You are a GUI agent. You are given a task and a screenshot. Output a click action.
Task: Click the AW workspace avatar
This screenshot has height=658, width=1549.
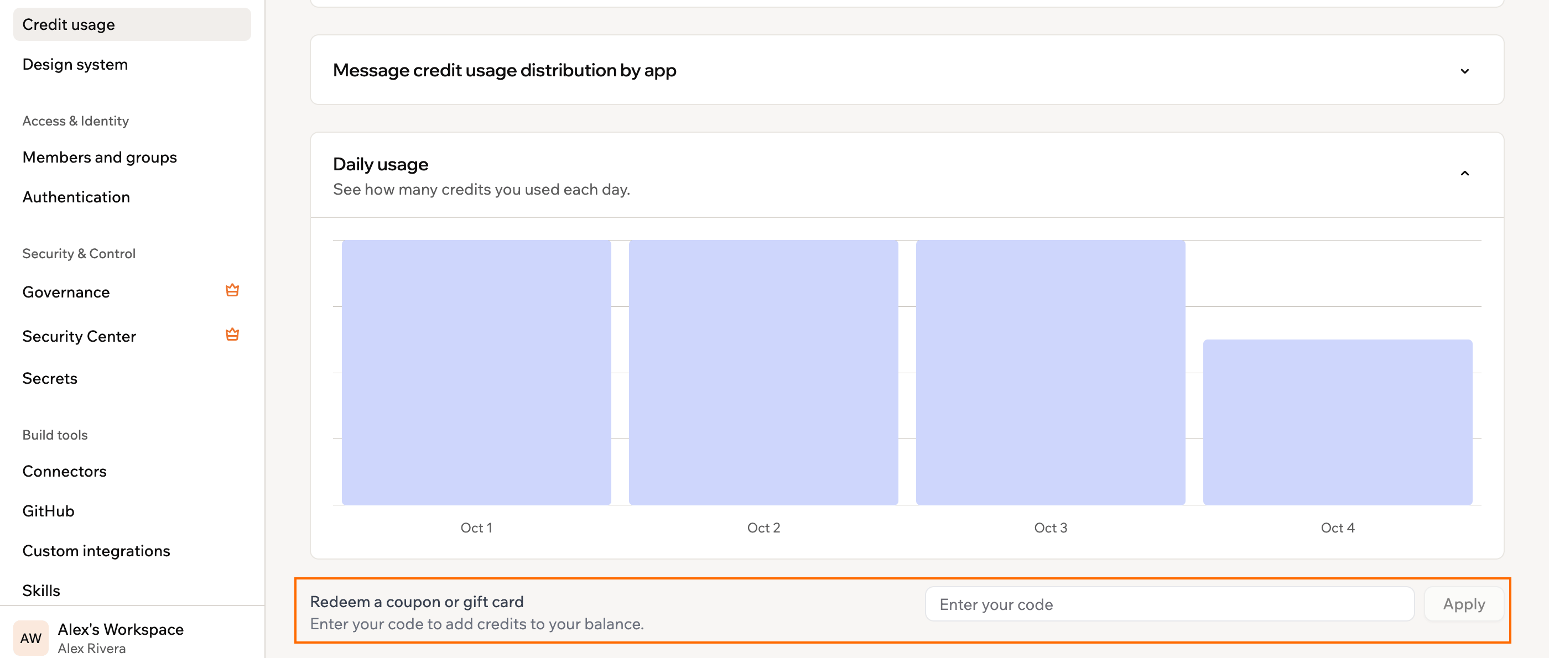pyautogui.click(x=30, y=638)
